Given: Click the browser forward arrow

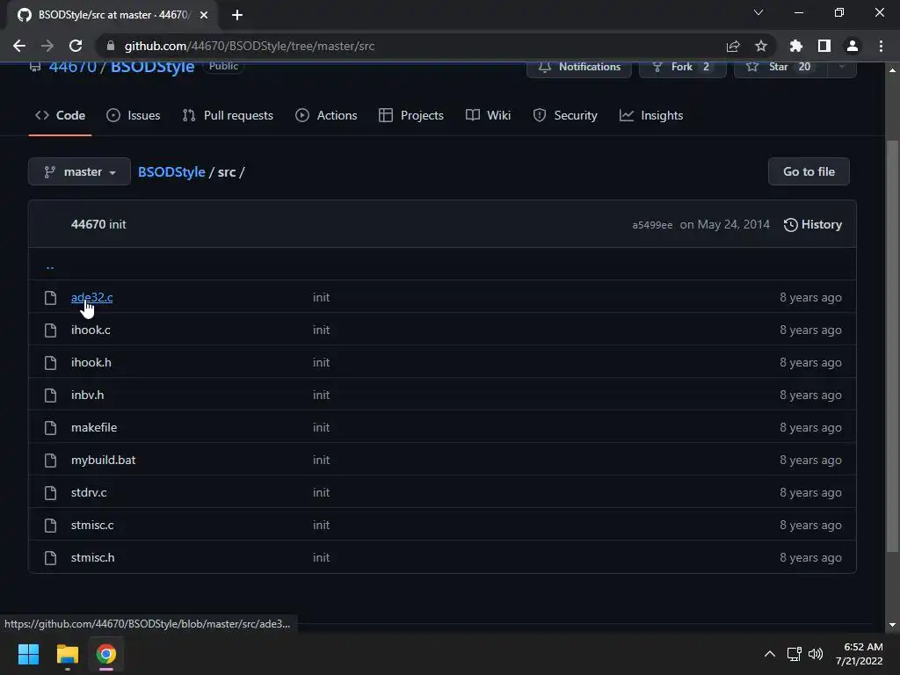Looking at the screenshot, I should (47, 46).
